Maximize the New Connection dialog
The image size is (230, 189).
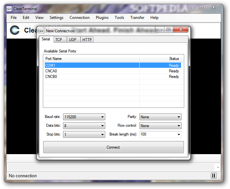click(x=169, y=29)
